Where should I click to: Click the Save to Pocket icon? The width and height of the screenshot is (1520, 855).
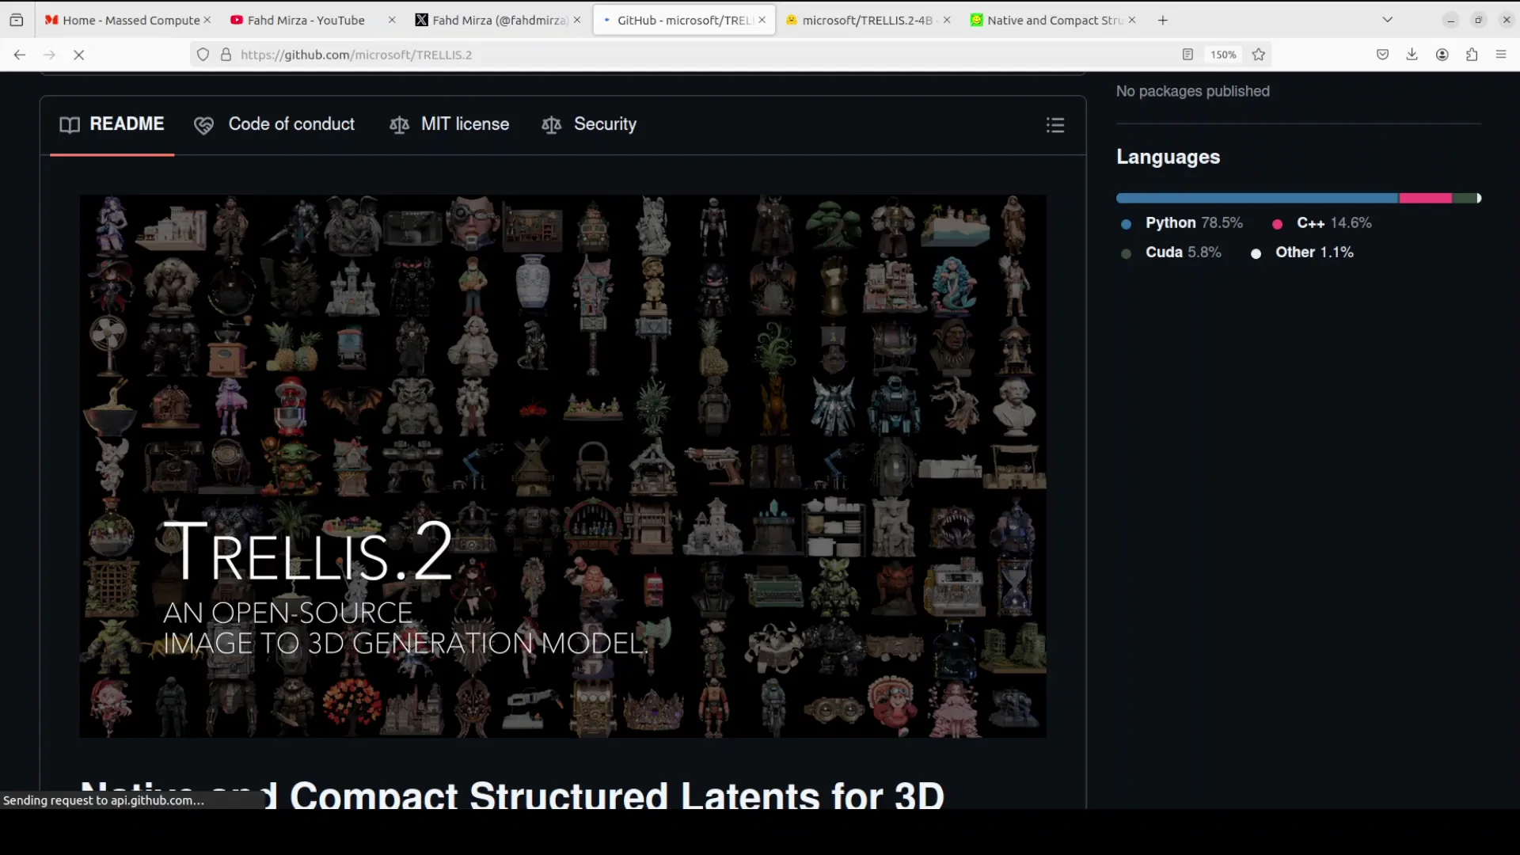[x=1382, y=55]
